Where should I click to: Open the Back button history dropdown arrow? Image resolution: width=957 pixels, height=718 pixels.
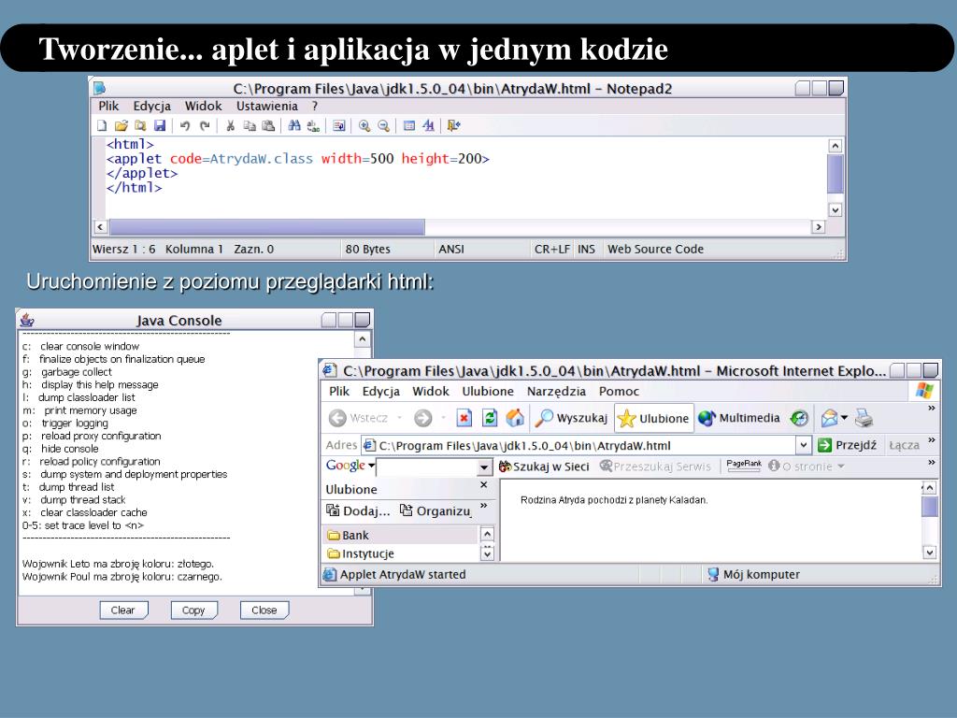tap(400, 418)
